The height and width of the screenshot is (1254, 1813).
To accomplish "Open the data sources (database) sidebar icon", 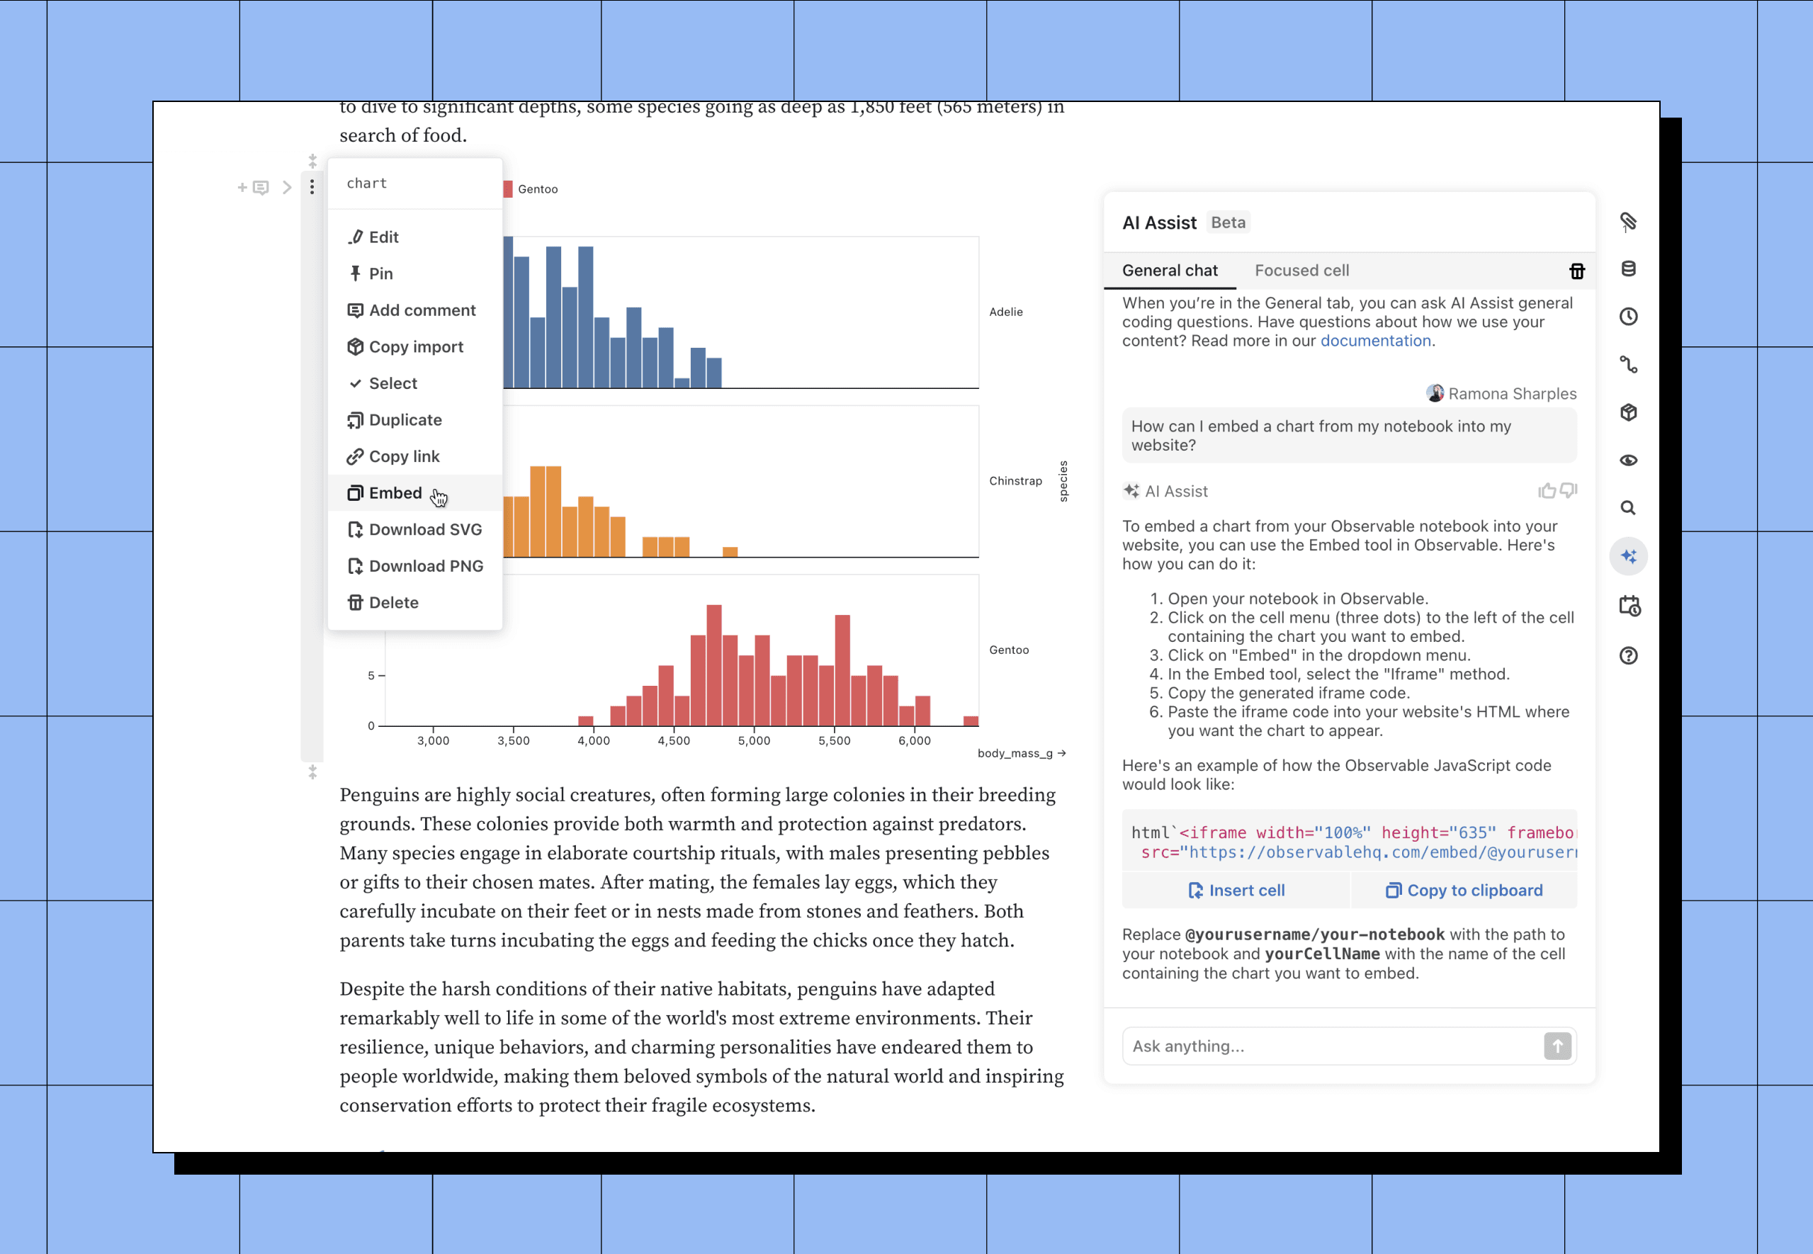I will (x=1628, y=269).
